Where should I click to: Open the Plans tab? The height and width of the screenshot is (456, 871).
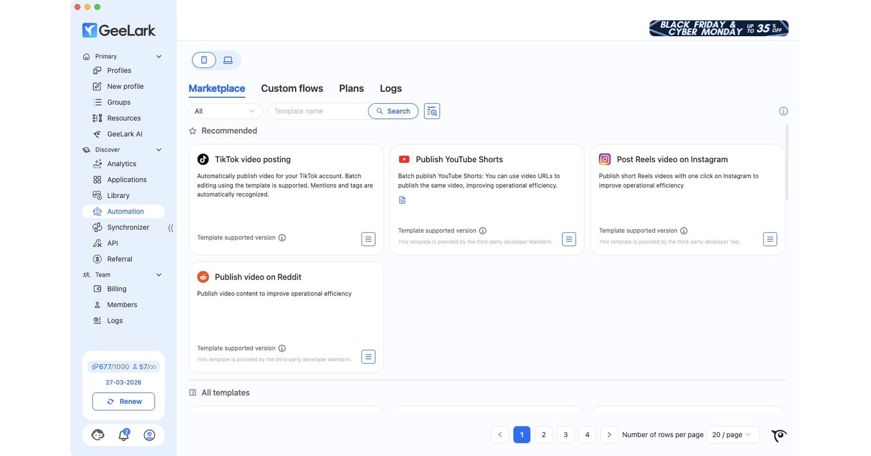pos(351,88)
